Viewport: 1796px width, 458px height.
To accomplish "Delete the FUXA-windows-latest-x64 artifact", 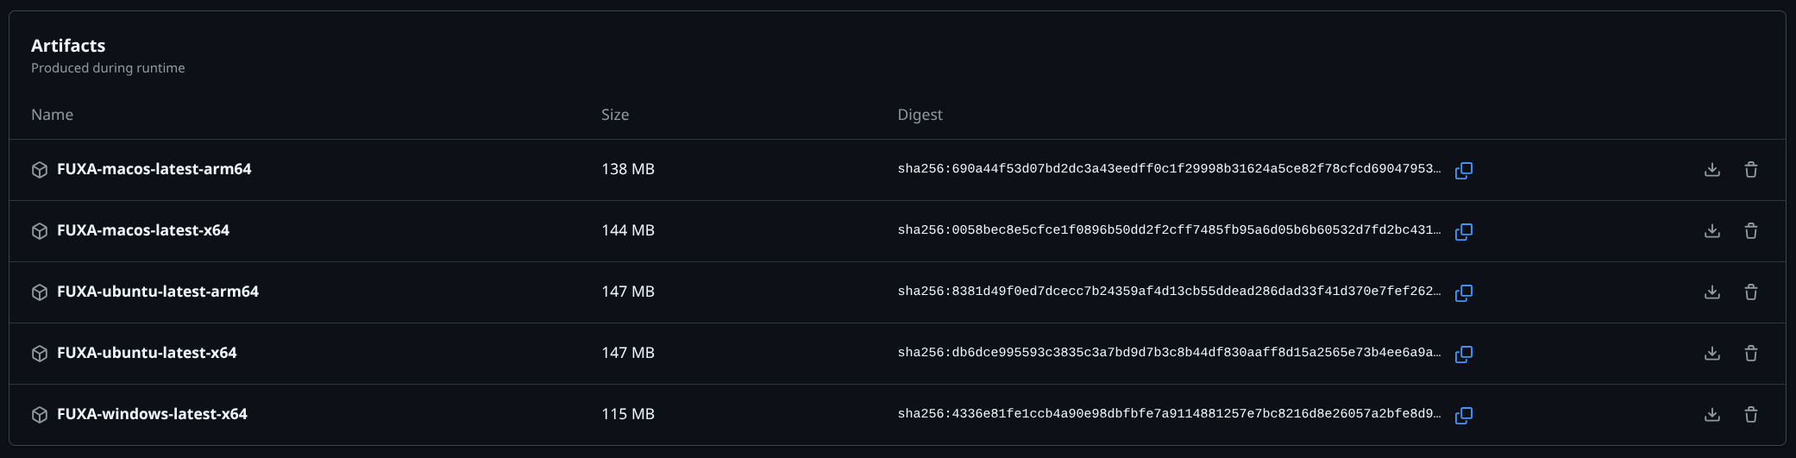I will 1751,415.
